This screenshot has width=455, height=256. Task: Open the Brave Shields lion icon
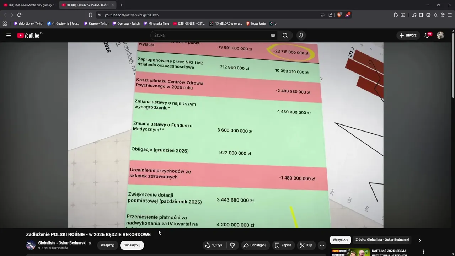tap(339, 15)
